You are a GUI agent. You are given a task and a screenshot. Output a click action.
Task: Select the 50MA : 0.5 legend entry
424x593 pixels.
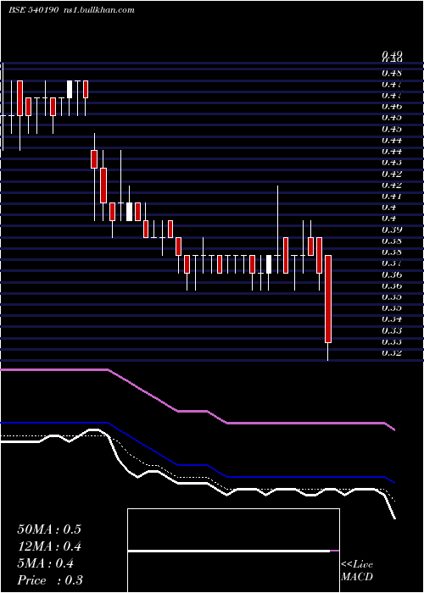pos(49,529)
